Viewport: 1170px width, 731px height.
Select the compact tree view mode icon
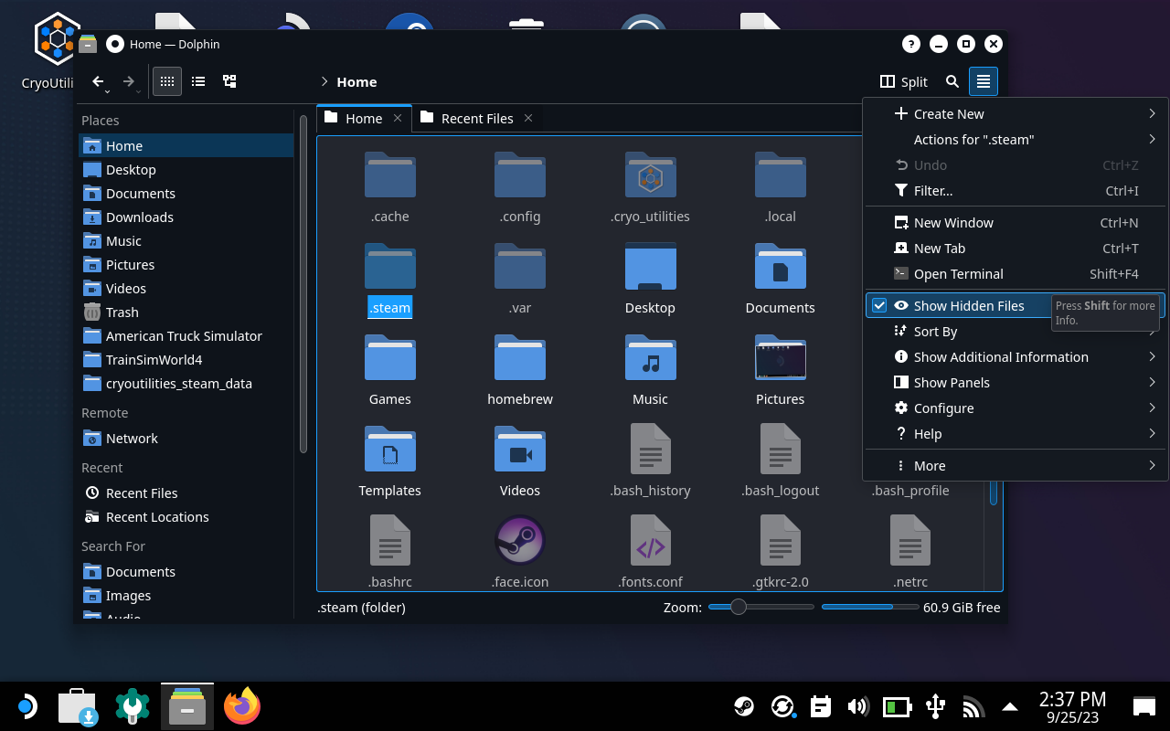click(x=229, y=81)
